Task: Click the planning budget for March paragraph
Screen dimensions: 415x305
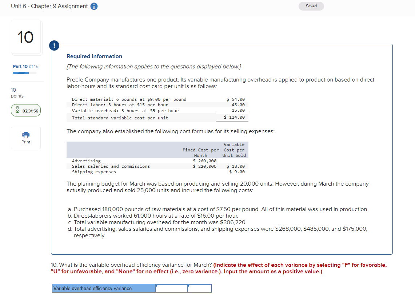Action: (x=218, y=187)
